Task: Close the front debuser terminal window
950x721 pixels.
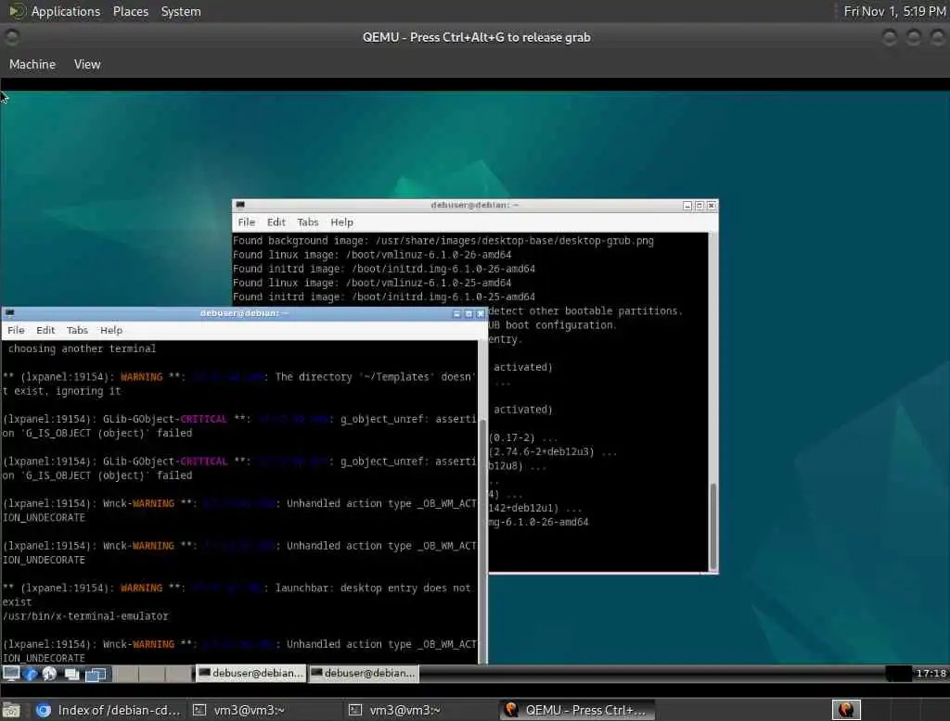Action: click(x=480, y=313)
